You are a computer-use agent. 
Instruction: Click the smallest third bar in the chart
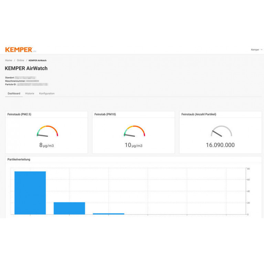108,214
